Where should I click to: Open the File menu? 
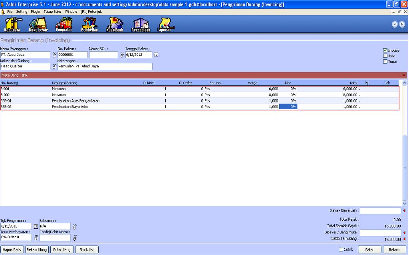coord(10,12)
